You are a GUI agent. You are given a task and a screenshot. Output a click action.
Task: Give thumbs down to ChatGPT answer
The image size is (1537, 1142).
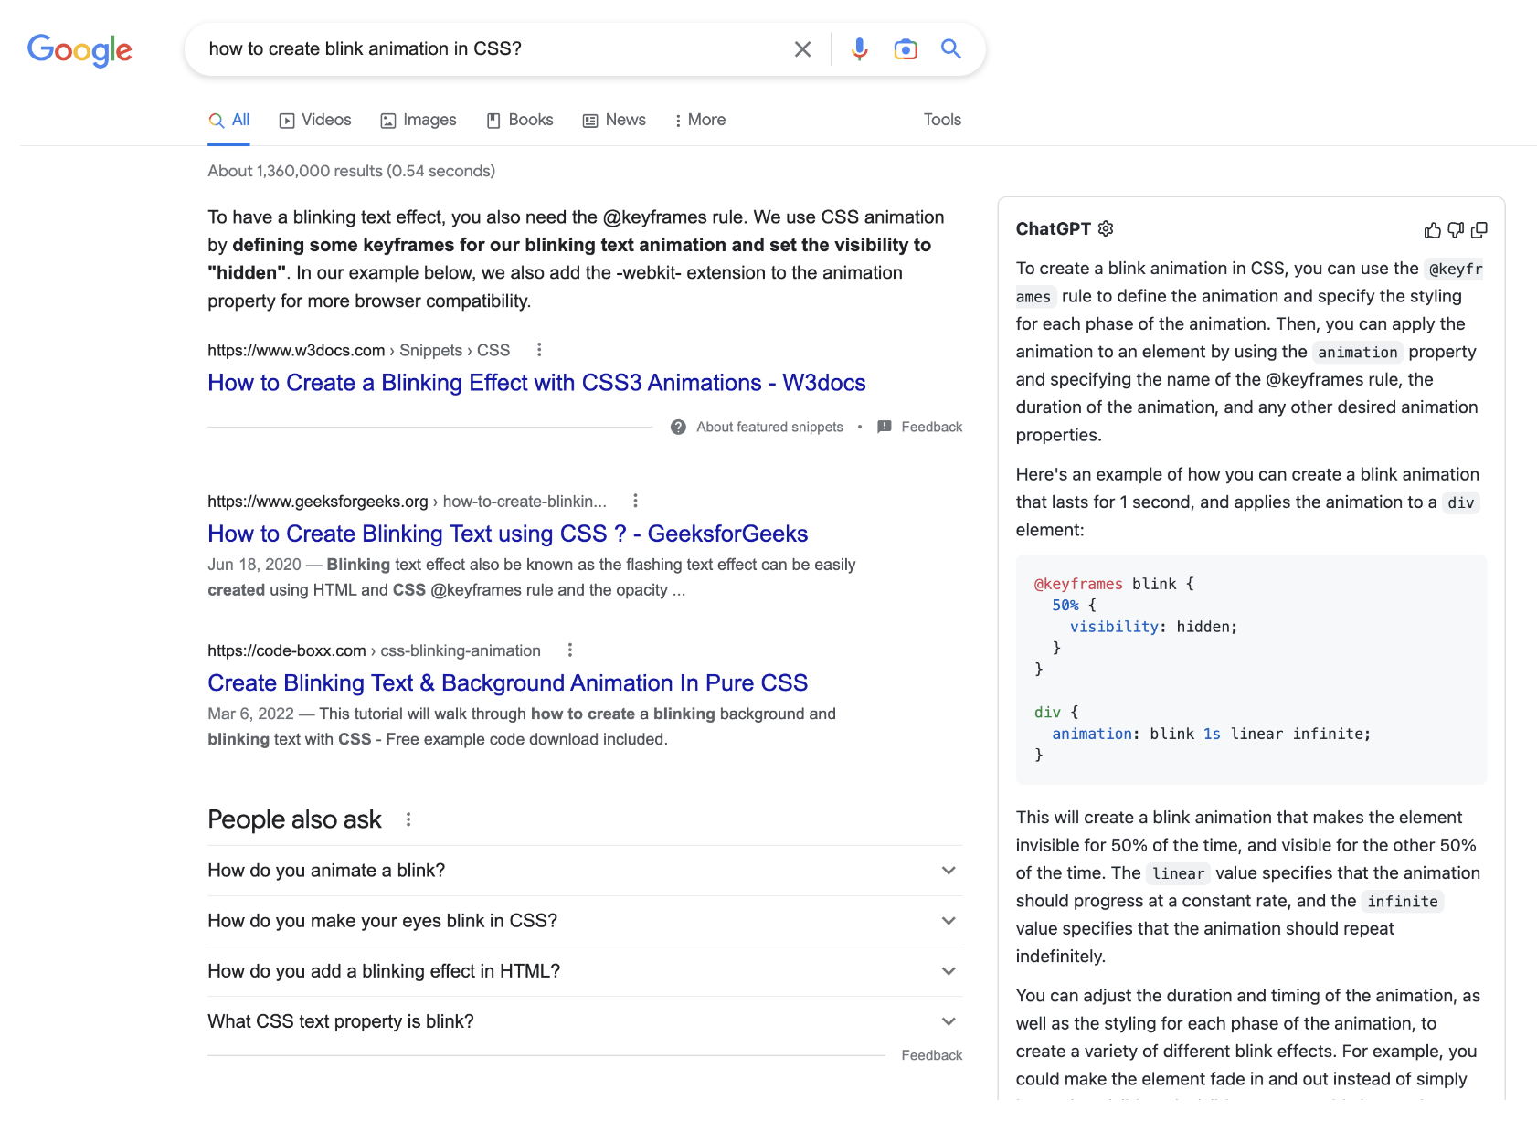click(1457, 230)
